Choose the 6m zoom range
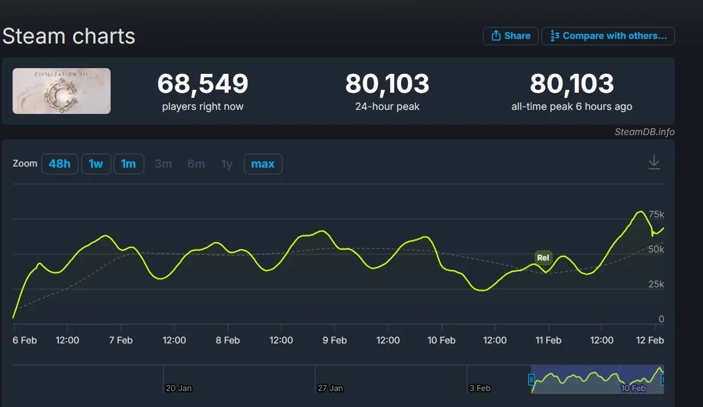The height and width of the screenshot is (407, 703). point(196,164)
